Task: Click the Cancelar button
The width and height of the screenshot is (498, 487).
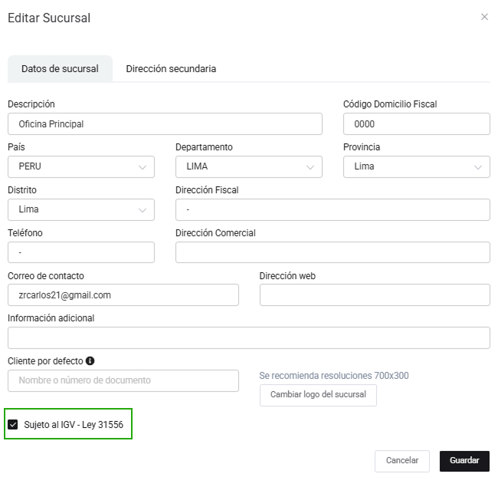Action: click(x=402, y=461)
